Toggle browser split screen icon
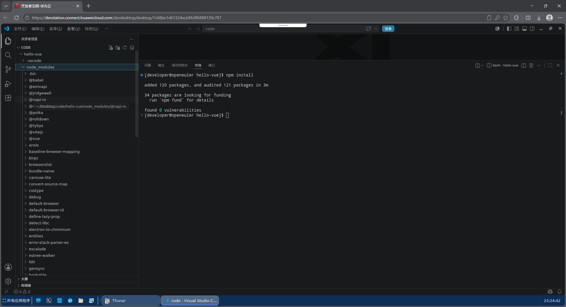566x307 pixels. [528, 18]
